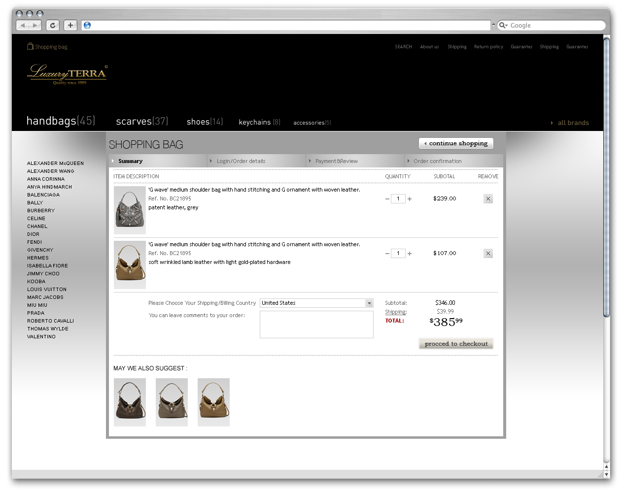Select brand VALENTINO

click(41, 337)
